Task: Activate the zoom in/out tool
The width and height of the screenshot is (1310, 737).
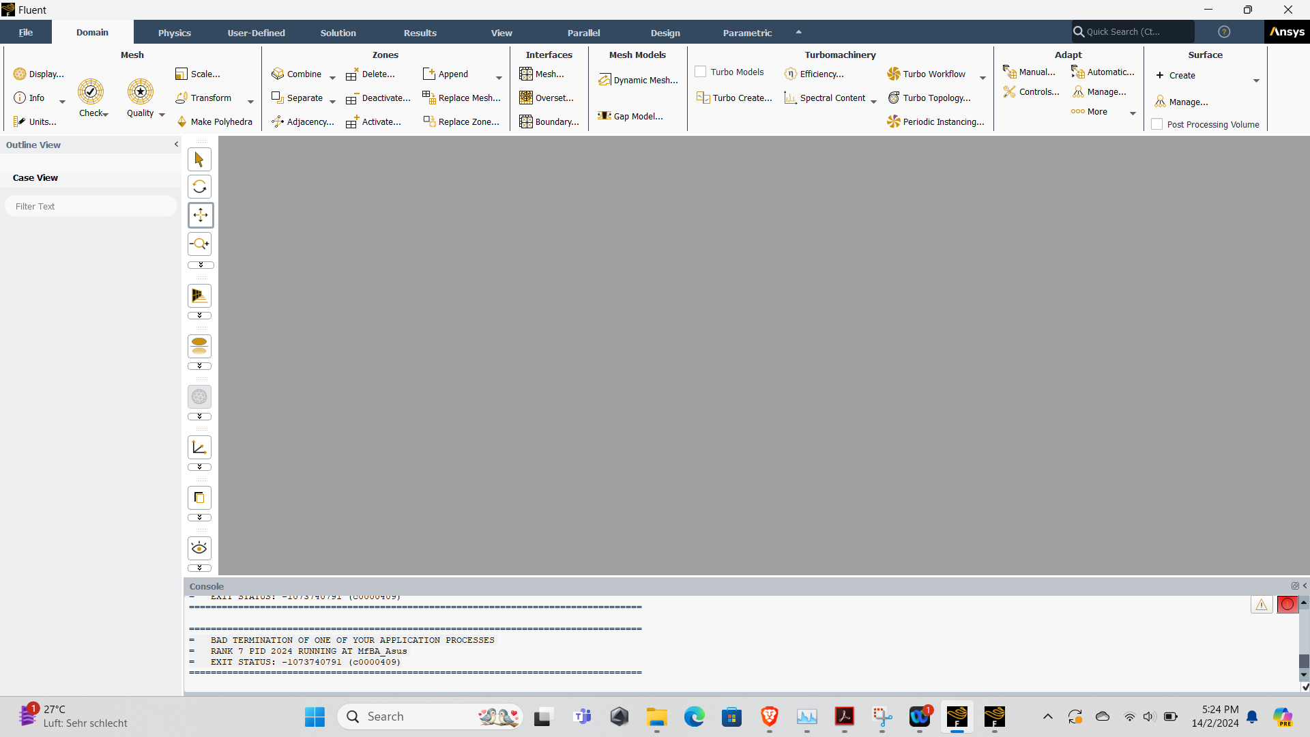Action: pyautogui.click(x=199, y=244)
